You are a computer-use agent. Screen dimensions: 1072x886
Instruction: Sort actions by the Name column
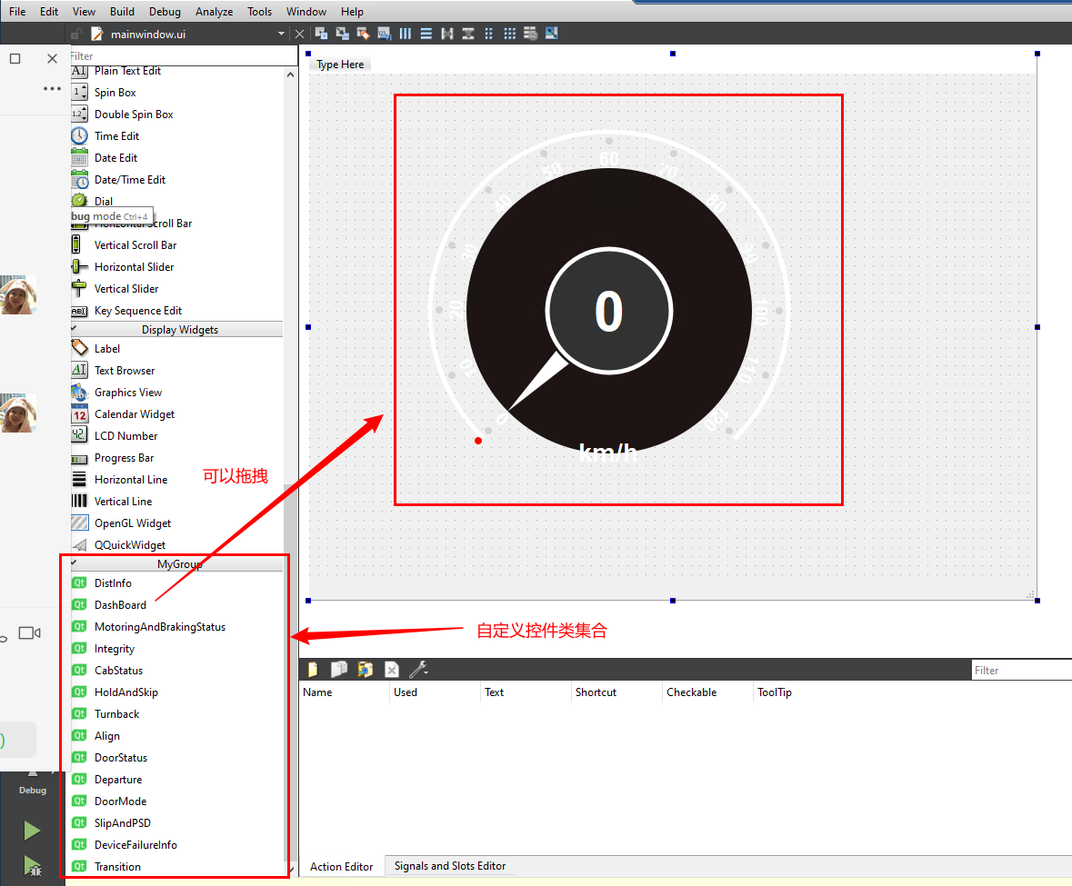click(345, 692)
